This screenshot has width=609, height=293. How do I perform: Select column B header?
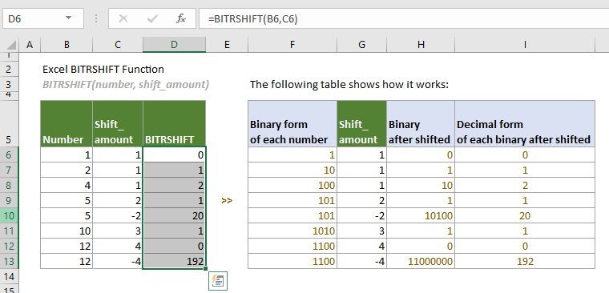(x=67, y=45)
